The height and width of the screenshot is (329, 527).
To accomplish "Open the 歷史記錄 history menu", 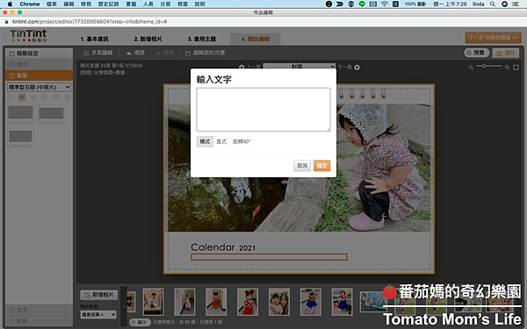I will 109,4.
